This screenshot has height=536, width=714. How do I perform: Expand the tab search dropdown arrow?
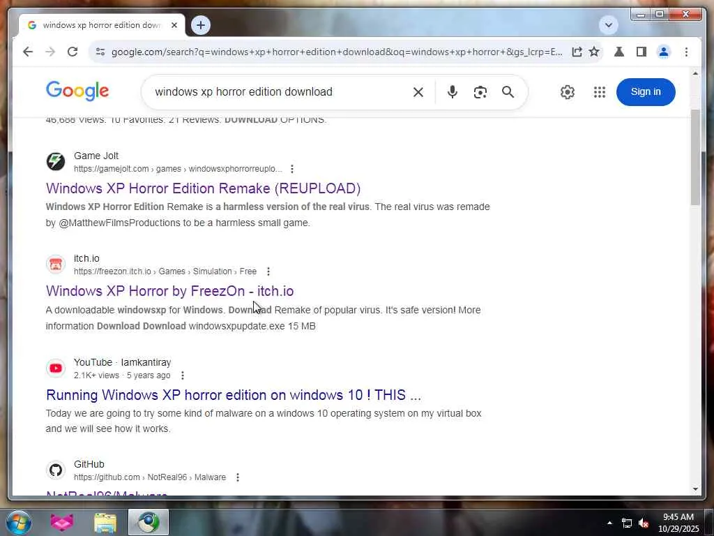608,25
